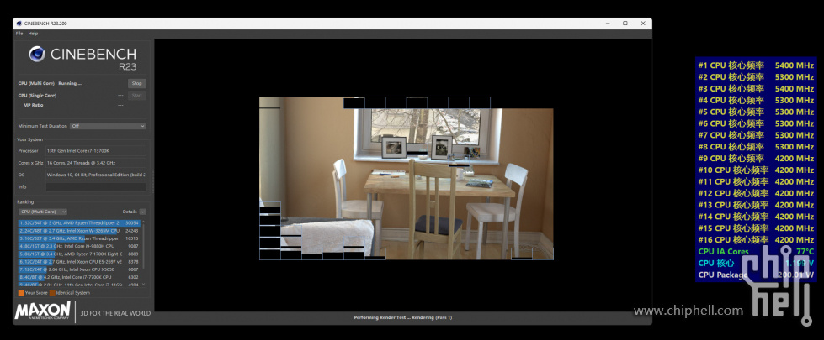Screen dimensions: 824x340
Task: Click the Cinebench title bar app icon
Action: pyautogui.click(x=19, y=24)
